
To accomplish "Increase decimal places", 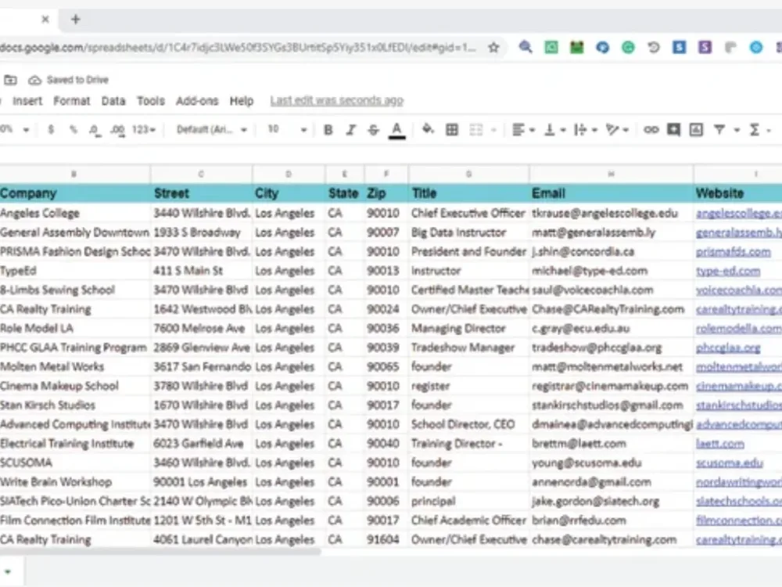I will pyautogui.click(x=118, y=130).
